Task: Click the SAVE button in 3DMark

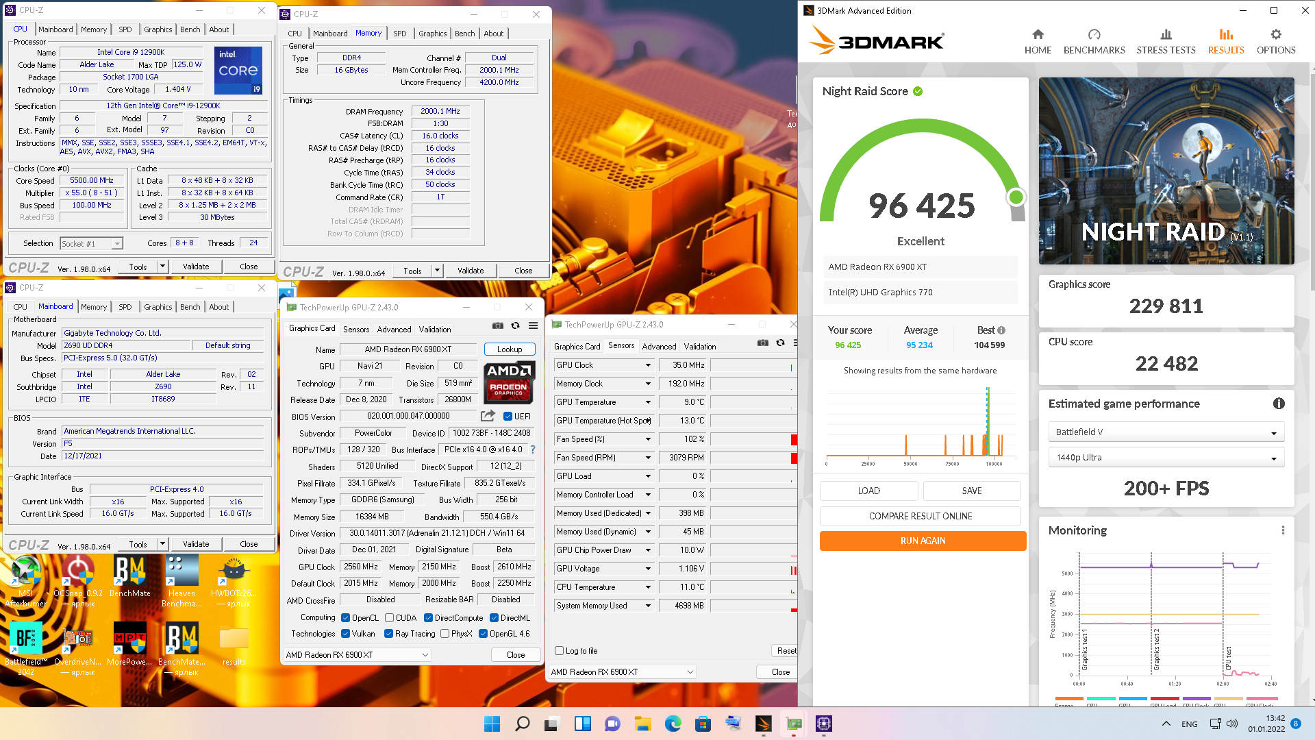Action: [x=972, y=491]
